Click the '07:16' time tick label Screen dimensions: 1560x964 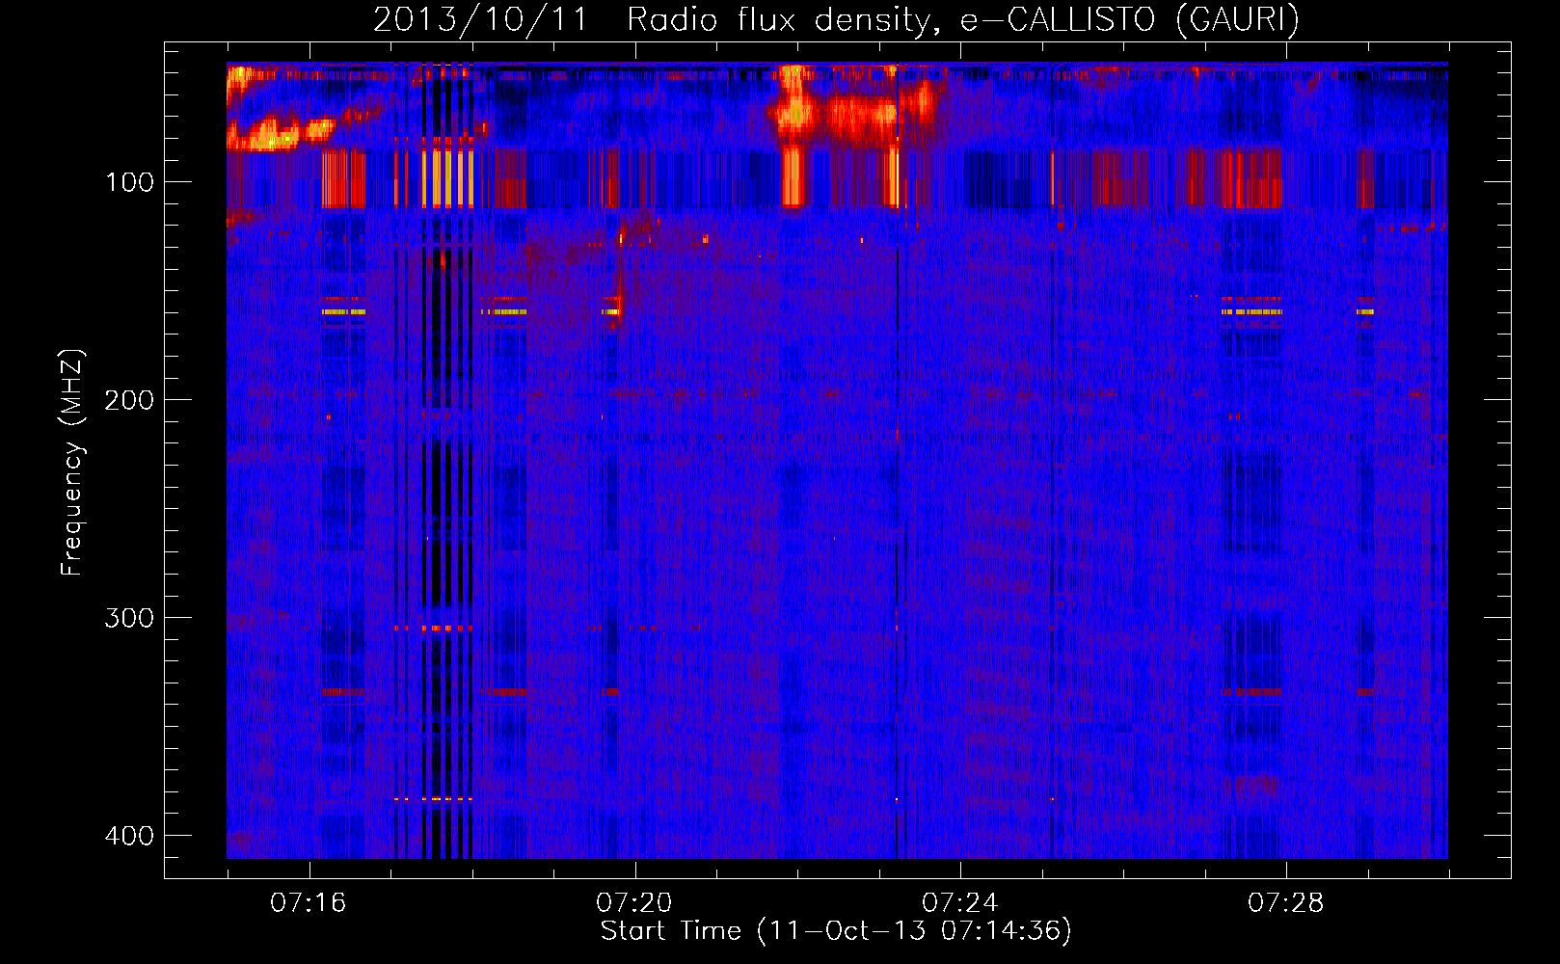pos(309,903)
